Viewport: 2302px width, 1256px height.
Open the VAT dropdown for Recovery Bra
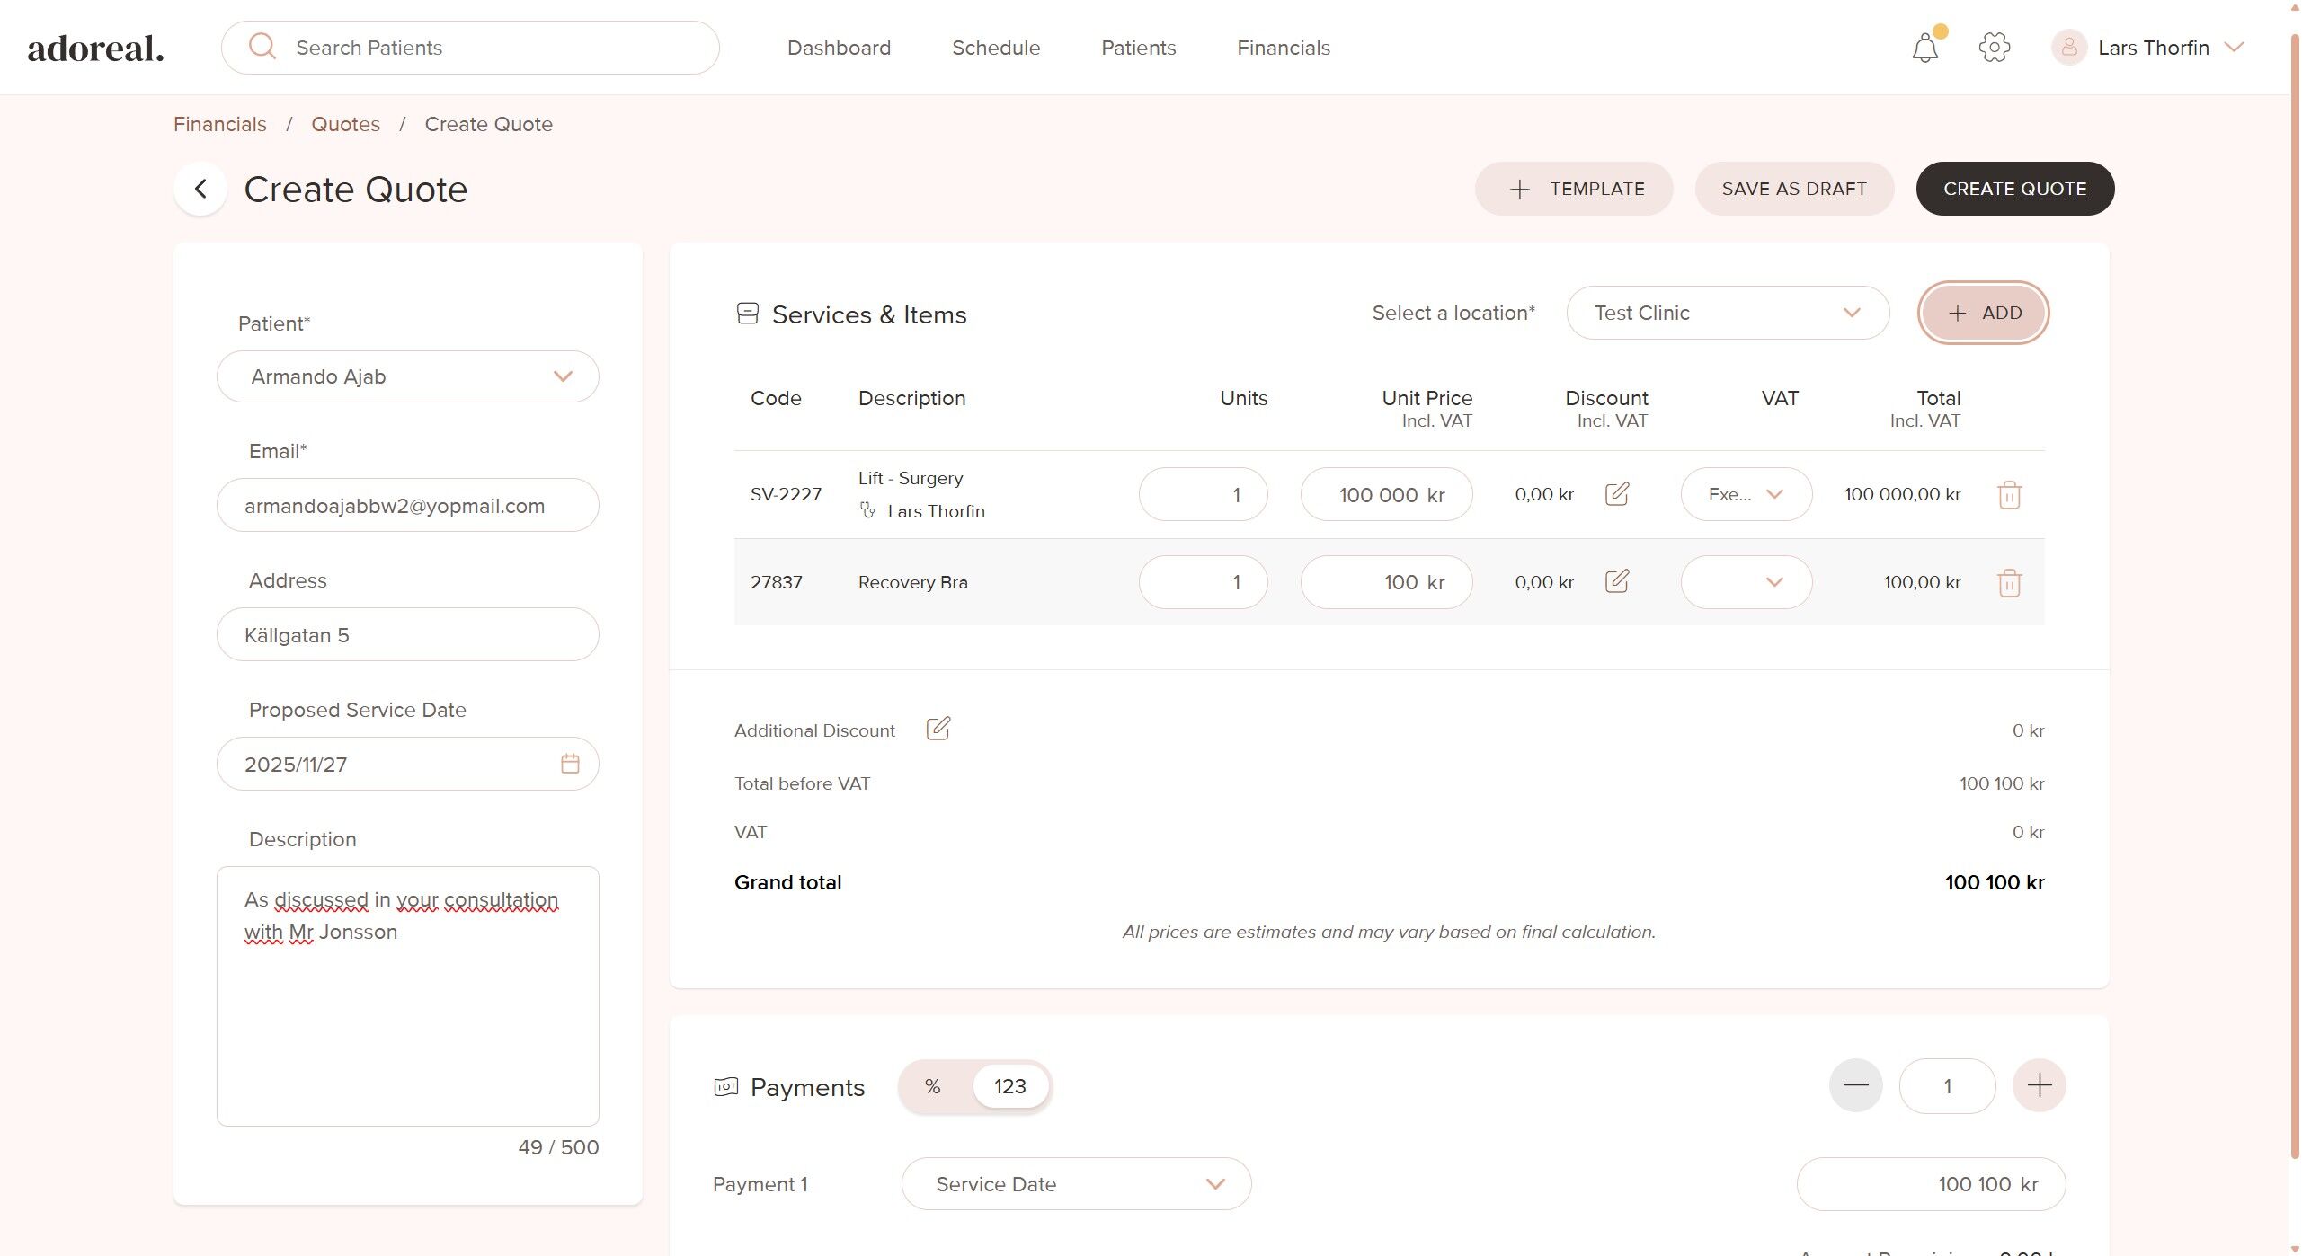click(1746, 582)
